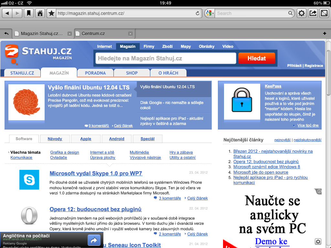Open the O HRÁCH site tab

coord(168,73)
